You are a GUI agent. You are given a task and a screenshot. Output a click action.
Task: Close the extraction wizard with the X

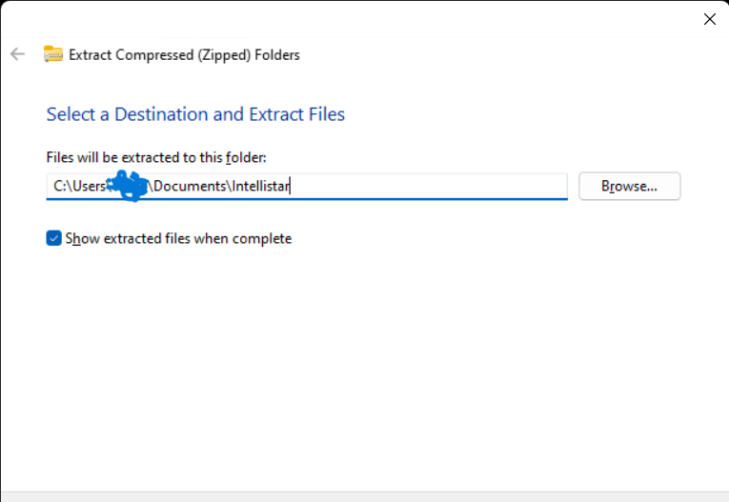click(710, 19)
